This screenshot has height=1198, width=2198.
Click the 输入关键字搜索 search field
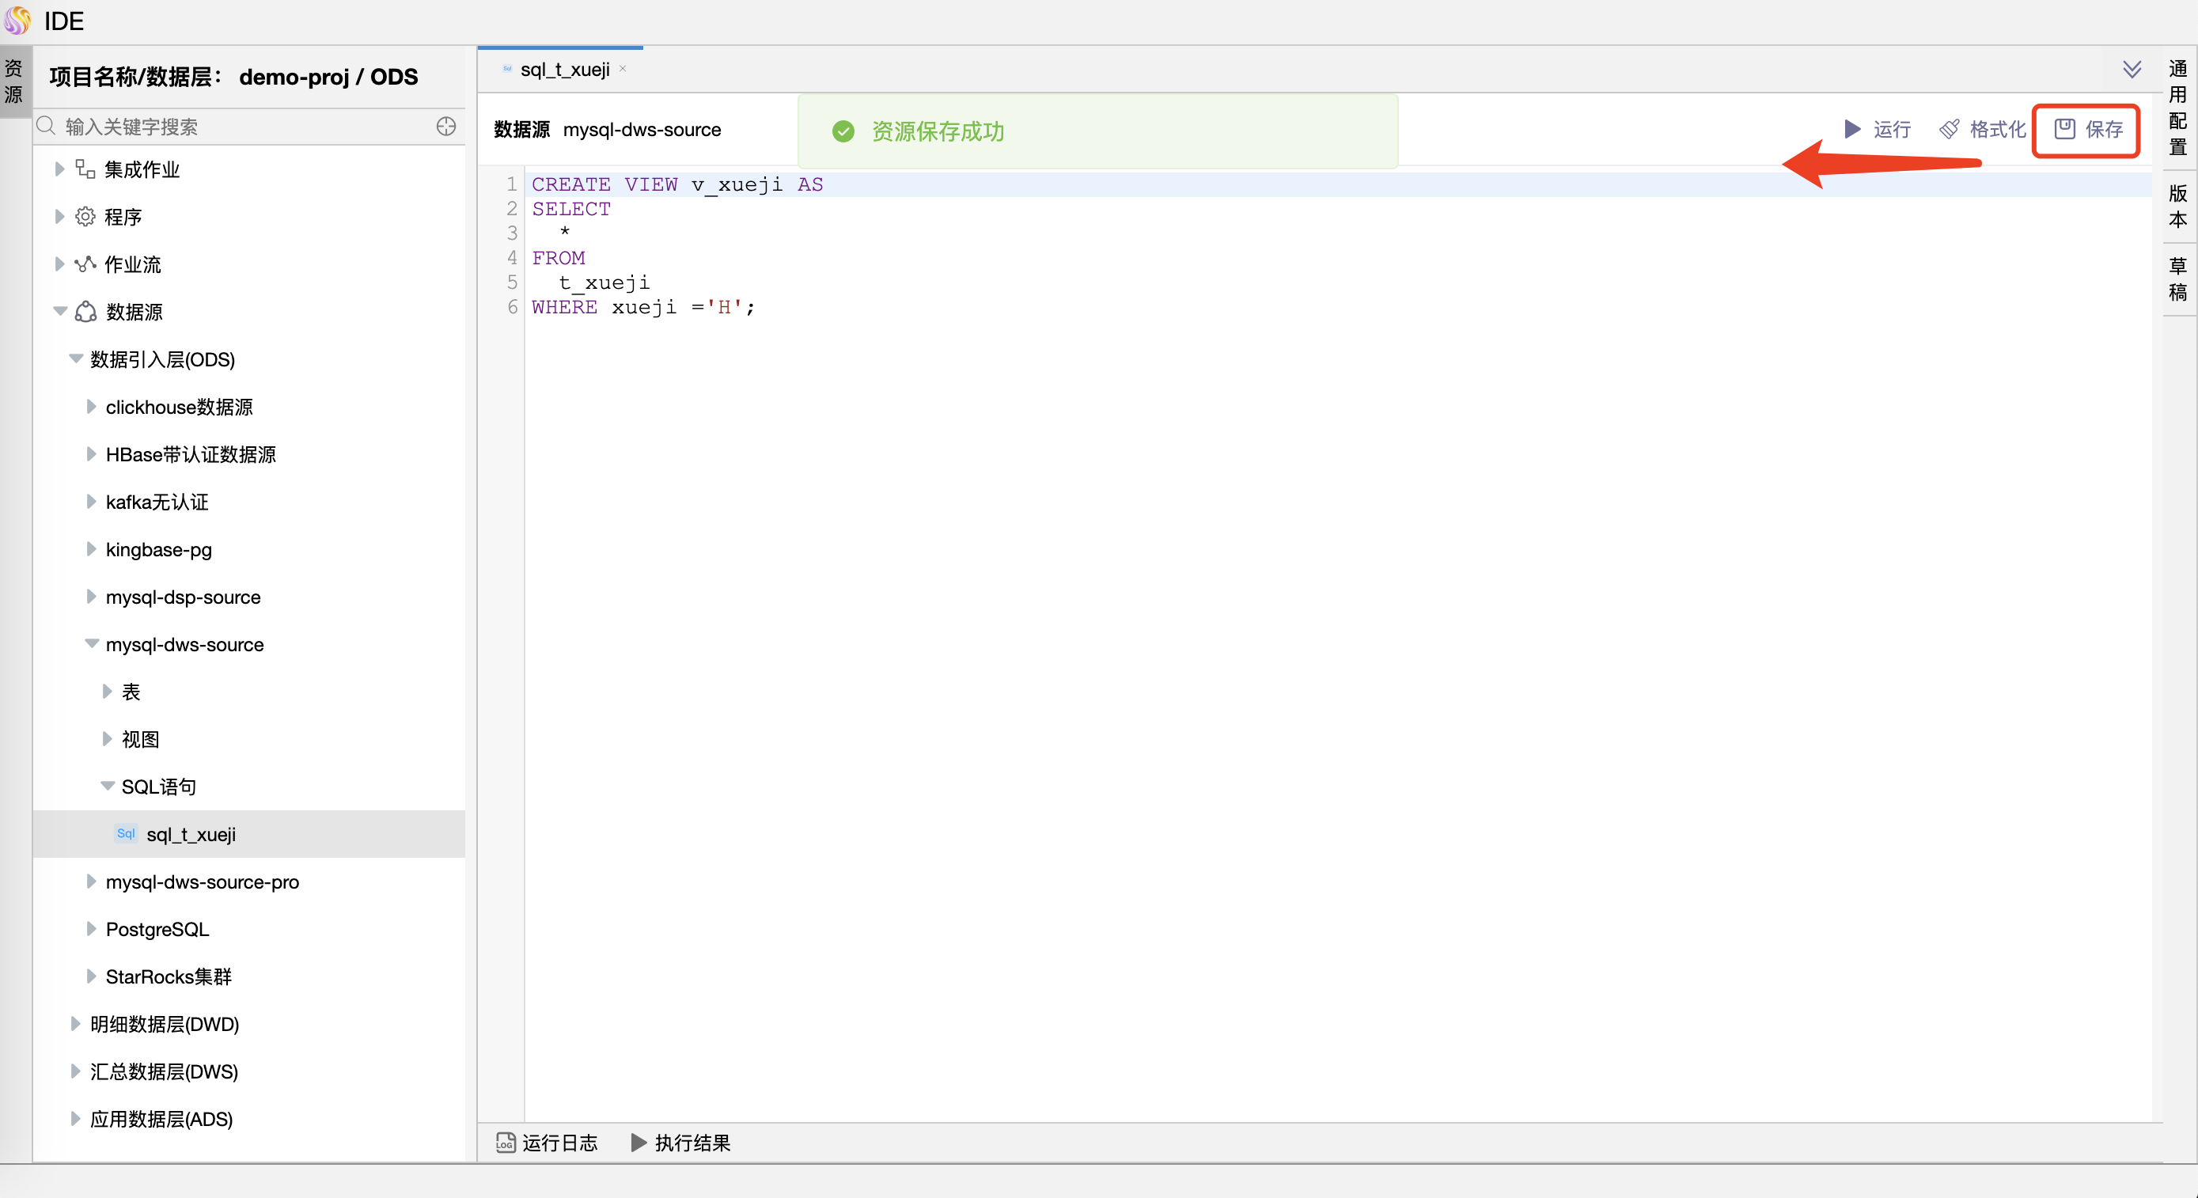214,126
